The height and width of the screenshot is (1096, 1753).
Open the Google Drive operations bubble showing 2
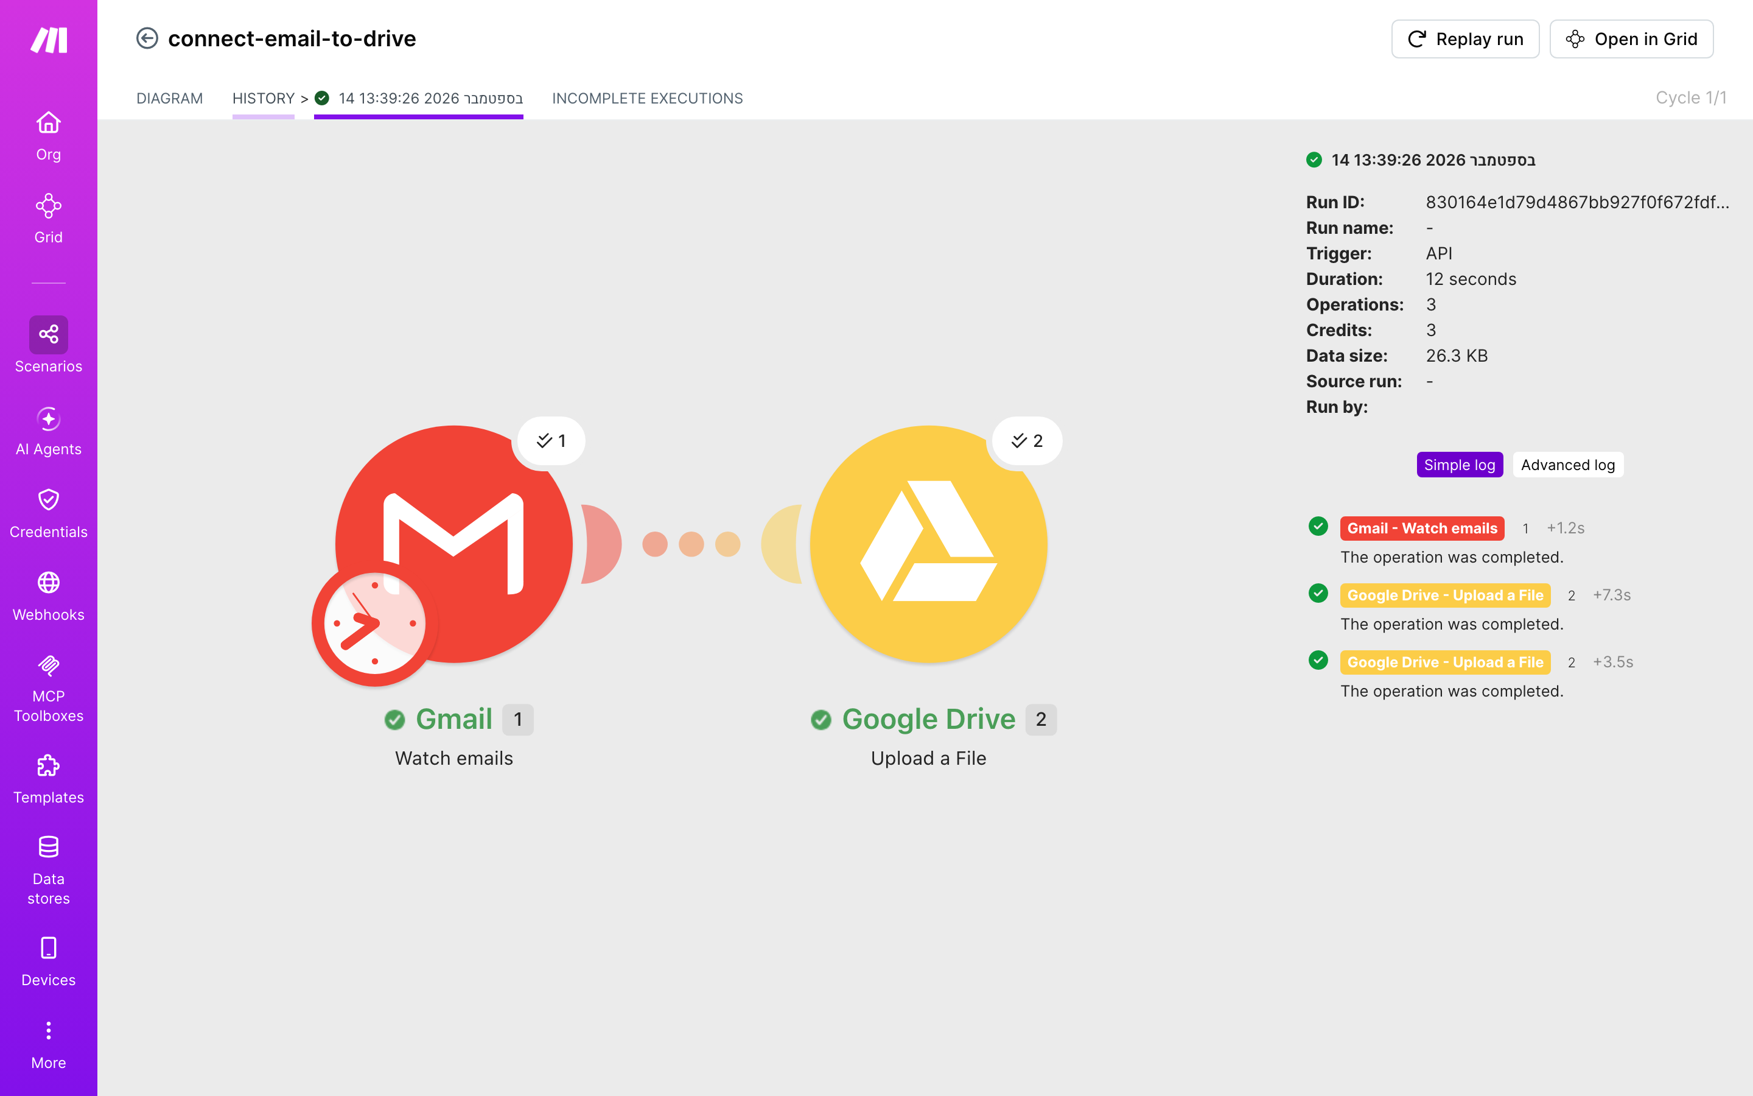coord(1026,441)
